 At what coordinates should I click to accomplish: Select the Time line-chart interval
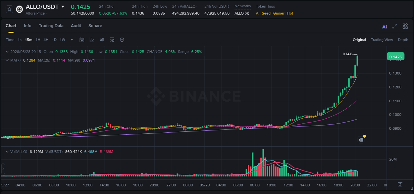click(x=10, y=40)
